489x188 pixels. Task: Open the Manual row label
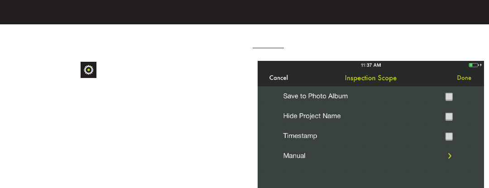pos(294,156)
